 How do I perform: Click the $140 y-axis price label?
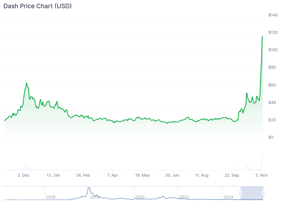click(273, 15)
